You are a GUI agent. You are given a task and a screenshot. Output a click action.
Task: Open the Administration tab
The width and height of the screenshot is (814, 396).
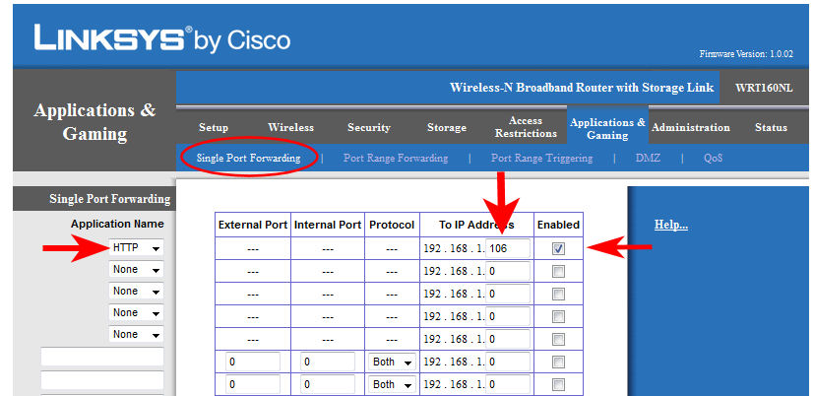click(691, 127)
